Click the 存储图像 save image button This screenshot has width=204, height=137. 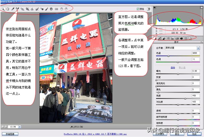(x=10, y=134)
